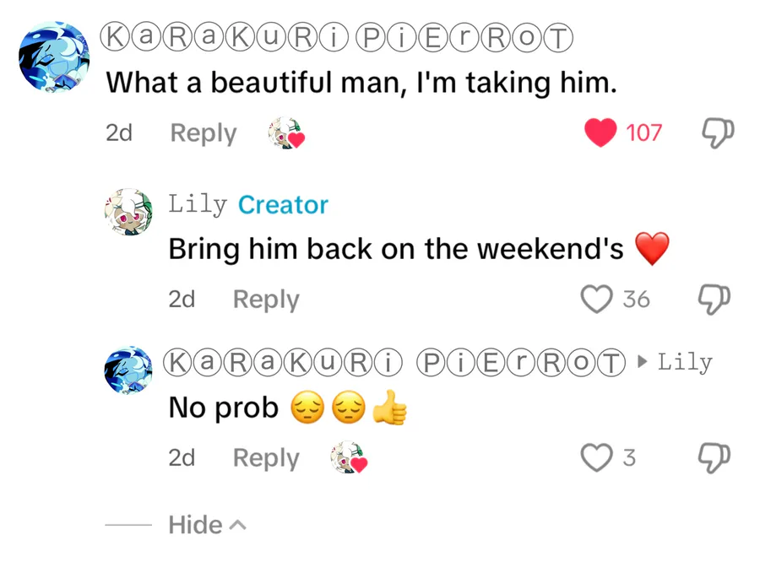Select the 107 like count
Screen dimensions: 760x567
pyautogui.click(x=643, y=132)
